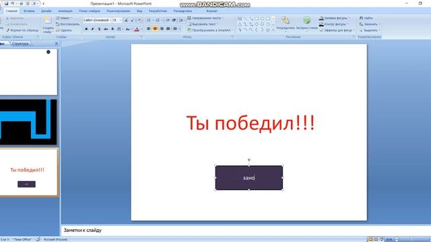Open Заливка фигуры fill options
The height and width of the screenshot is (242, 431).
[335, 18]
